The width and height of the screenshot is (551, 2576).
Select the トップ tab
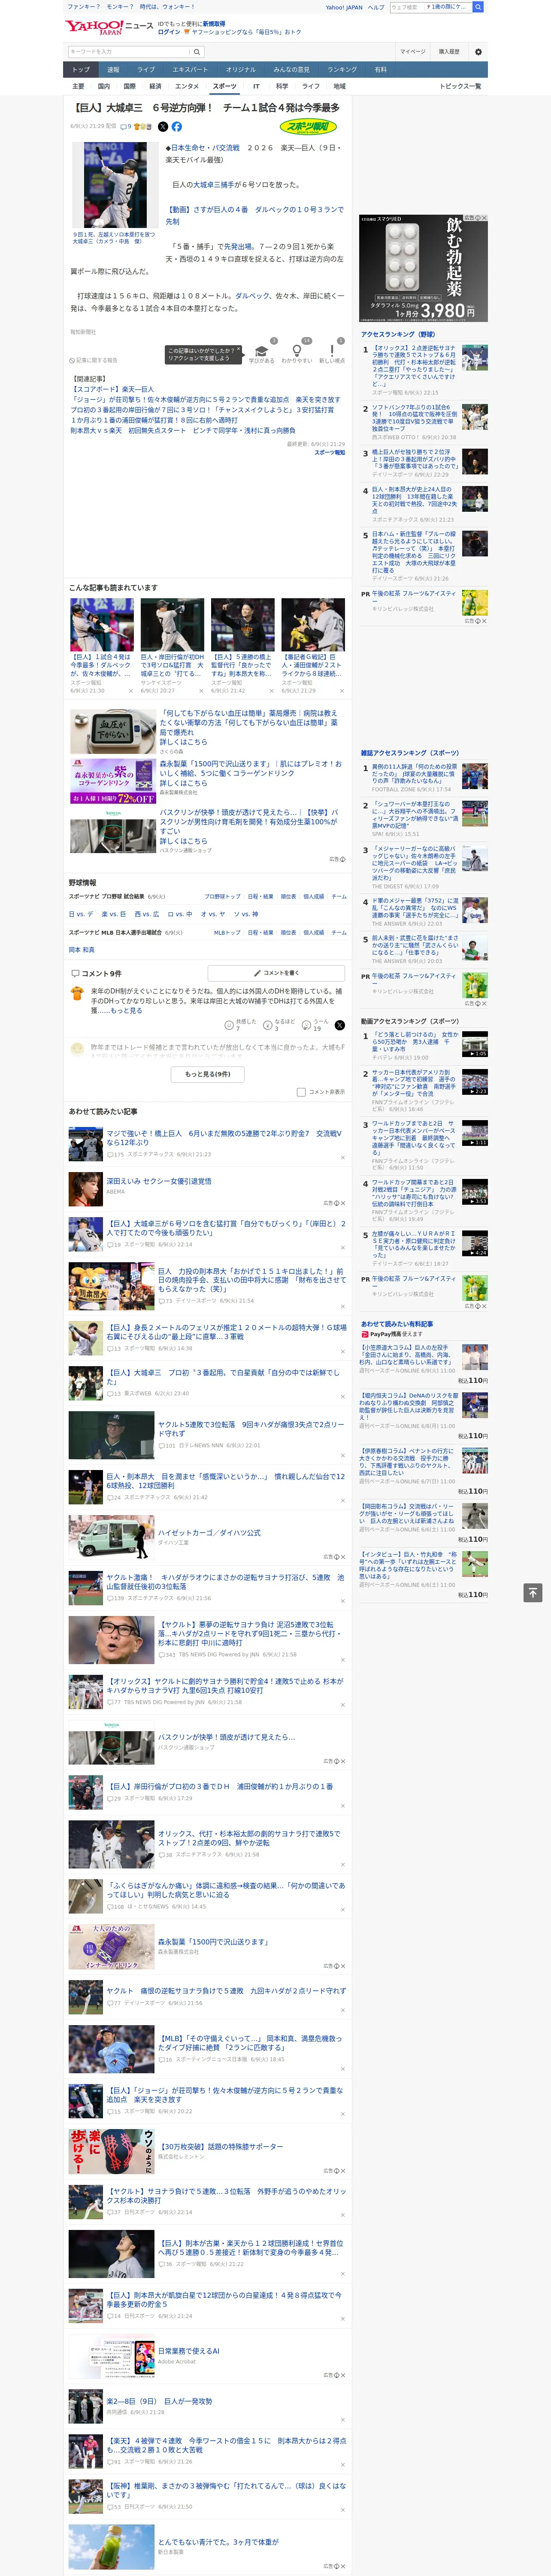coord(81,70)
